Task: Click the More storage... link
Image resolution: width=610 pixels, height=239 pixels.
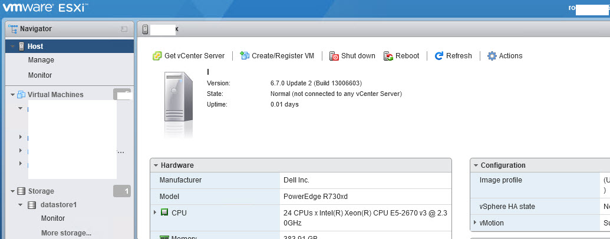Action: (x=66, y=233)
